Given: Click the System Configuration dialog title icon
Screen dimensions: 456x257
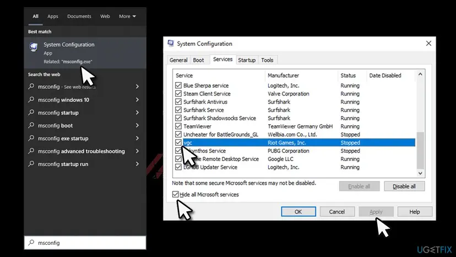Looking at the screenshot, I should 171,44.
